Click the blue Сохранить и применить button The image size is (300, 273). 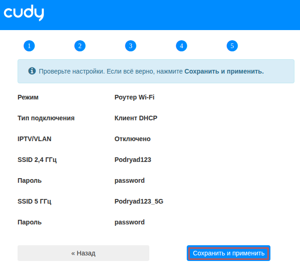(228, 253)
